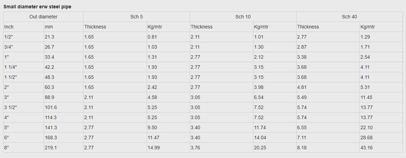Select the Sch 40 column header
406x158 pixels.
coord(349,17)
